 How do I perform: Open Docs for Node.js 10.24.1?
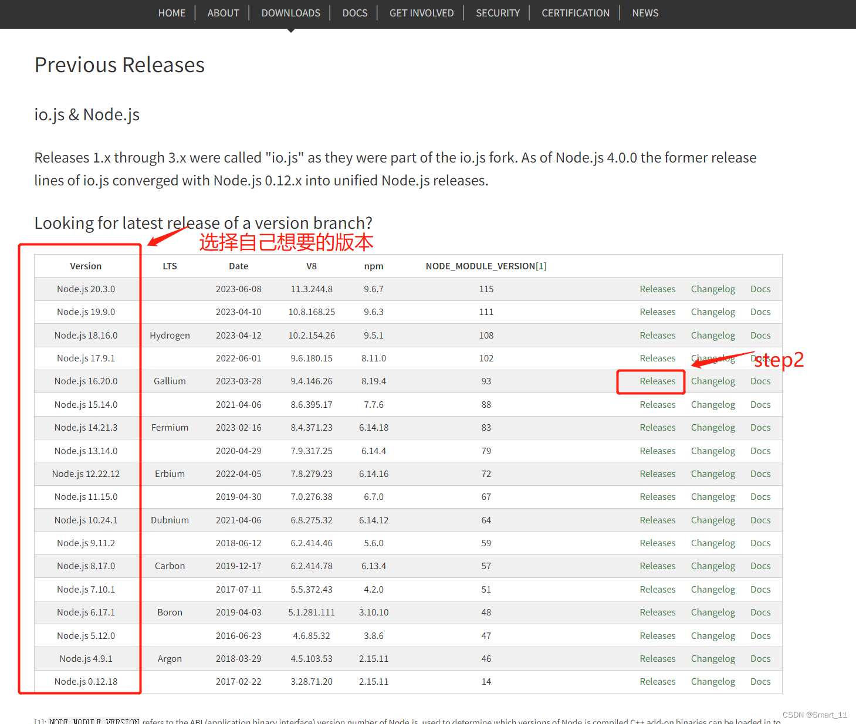click(x=760, y=520)
